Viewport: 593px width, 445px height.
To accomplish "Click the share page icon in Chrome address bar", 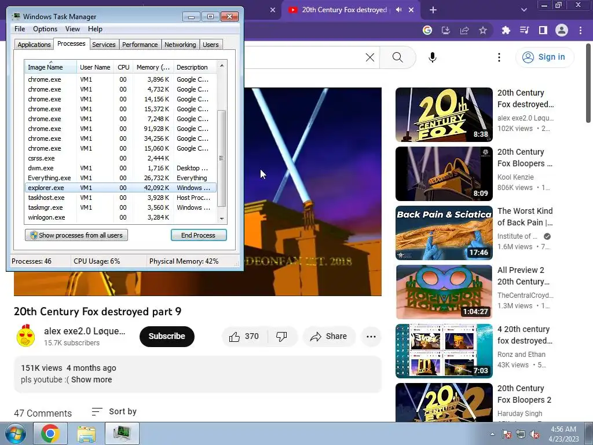I will click(x=464, y=30).
